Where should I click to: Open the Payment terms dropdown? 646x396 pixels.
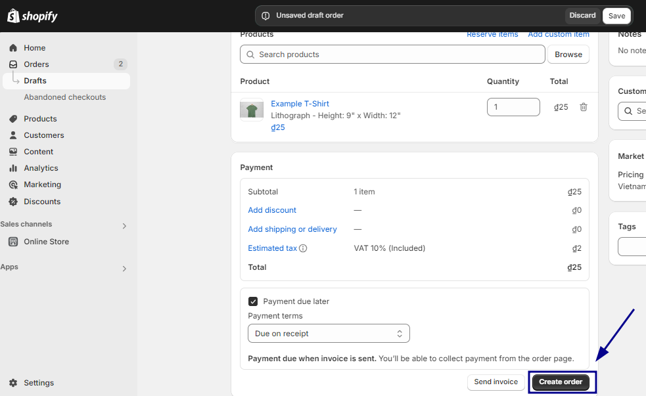pos(329,334)
